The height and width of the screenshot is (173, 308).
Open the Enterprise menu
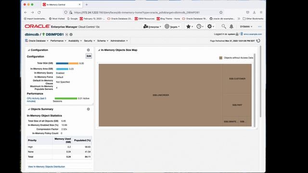[x=152, y=26]
